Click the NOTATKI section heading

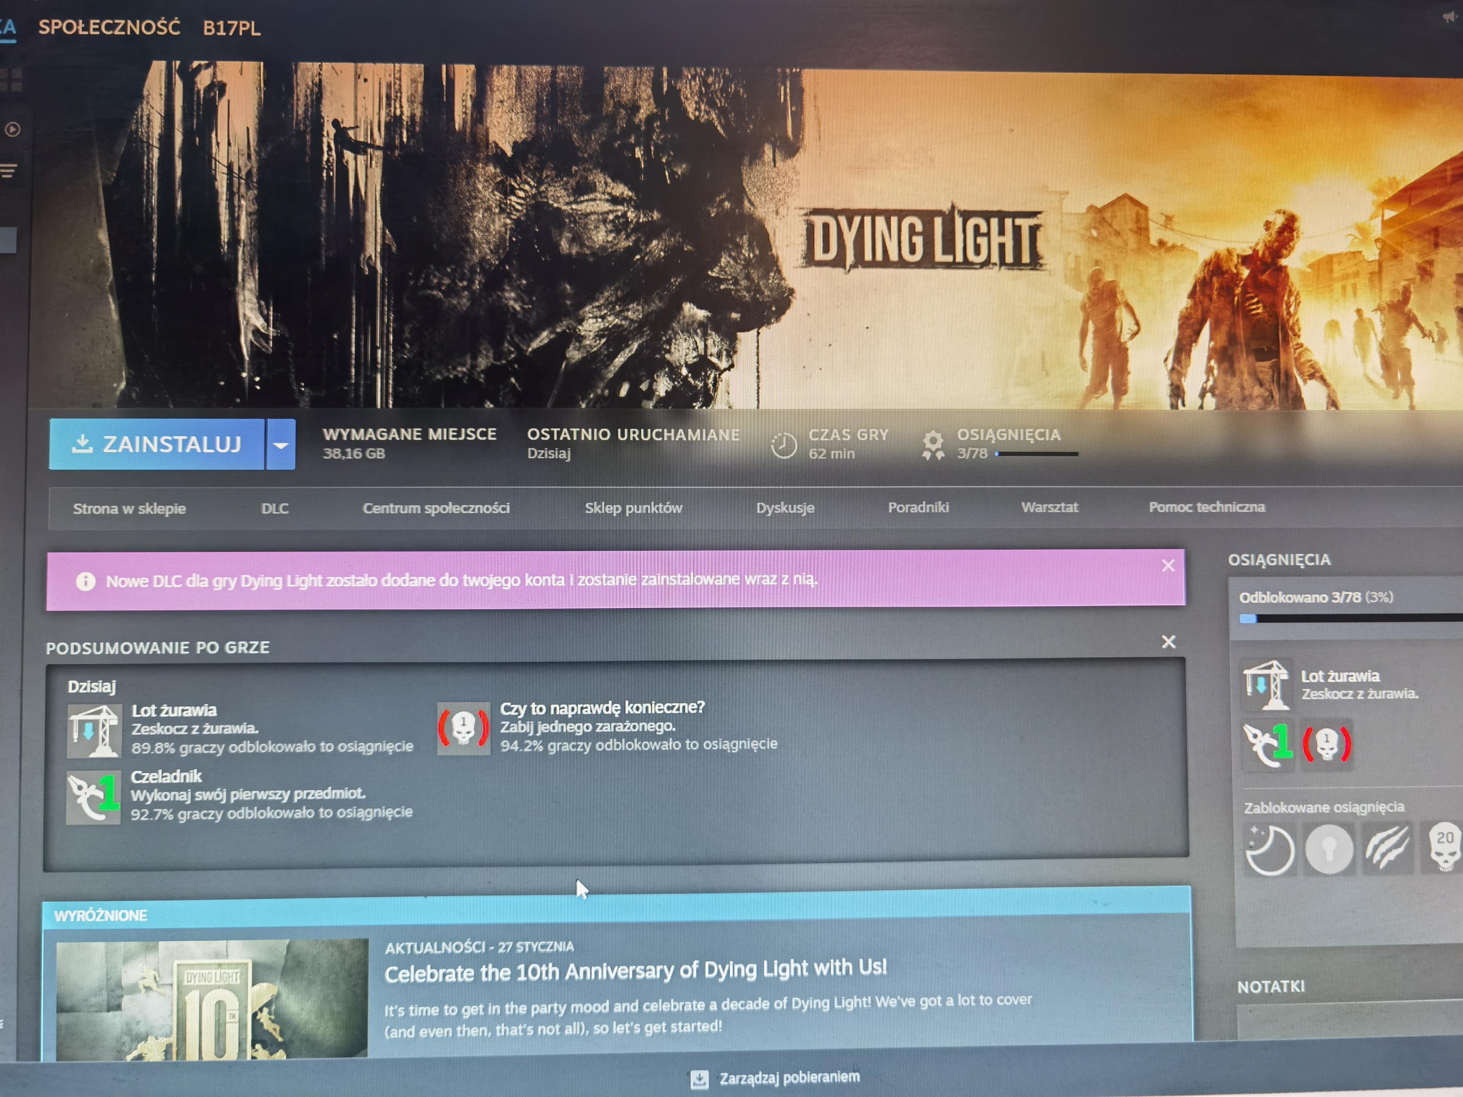pos(1271,987)
